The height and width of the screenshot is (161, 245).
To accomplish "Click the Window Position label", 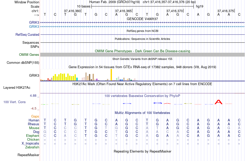I will (27, 2).
